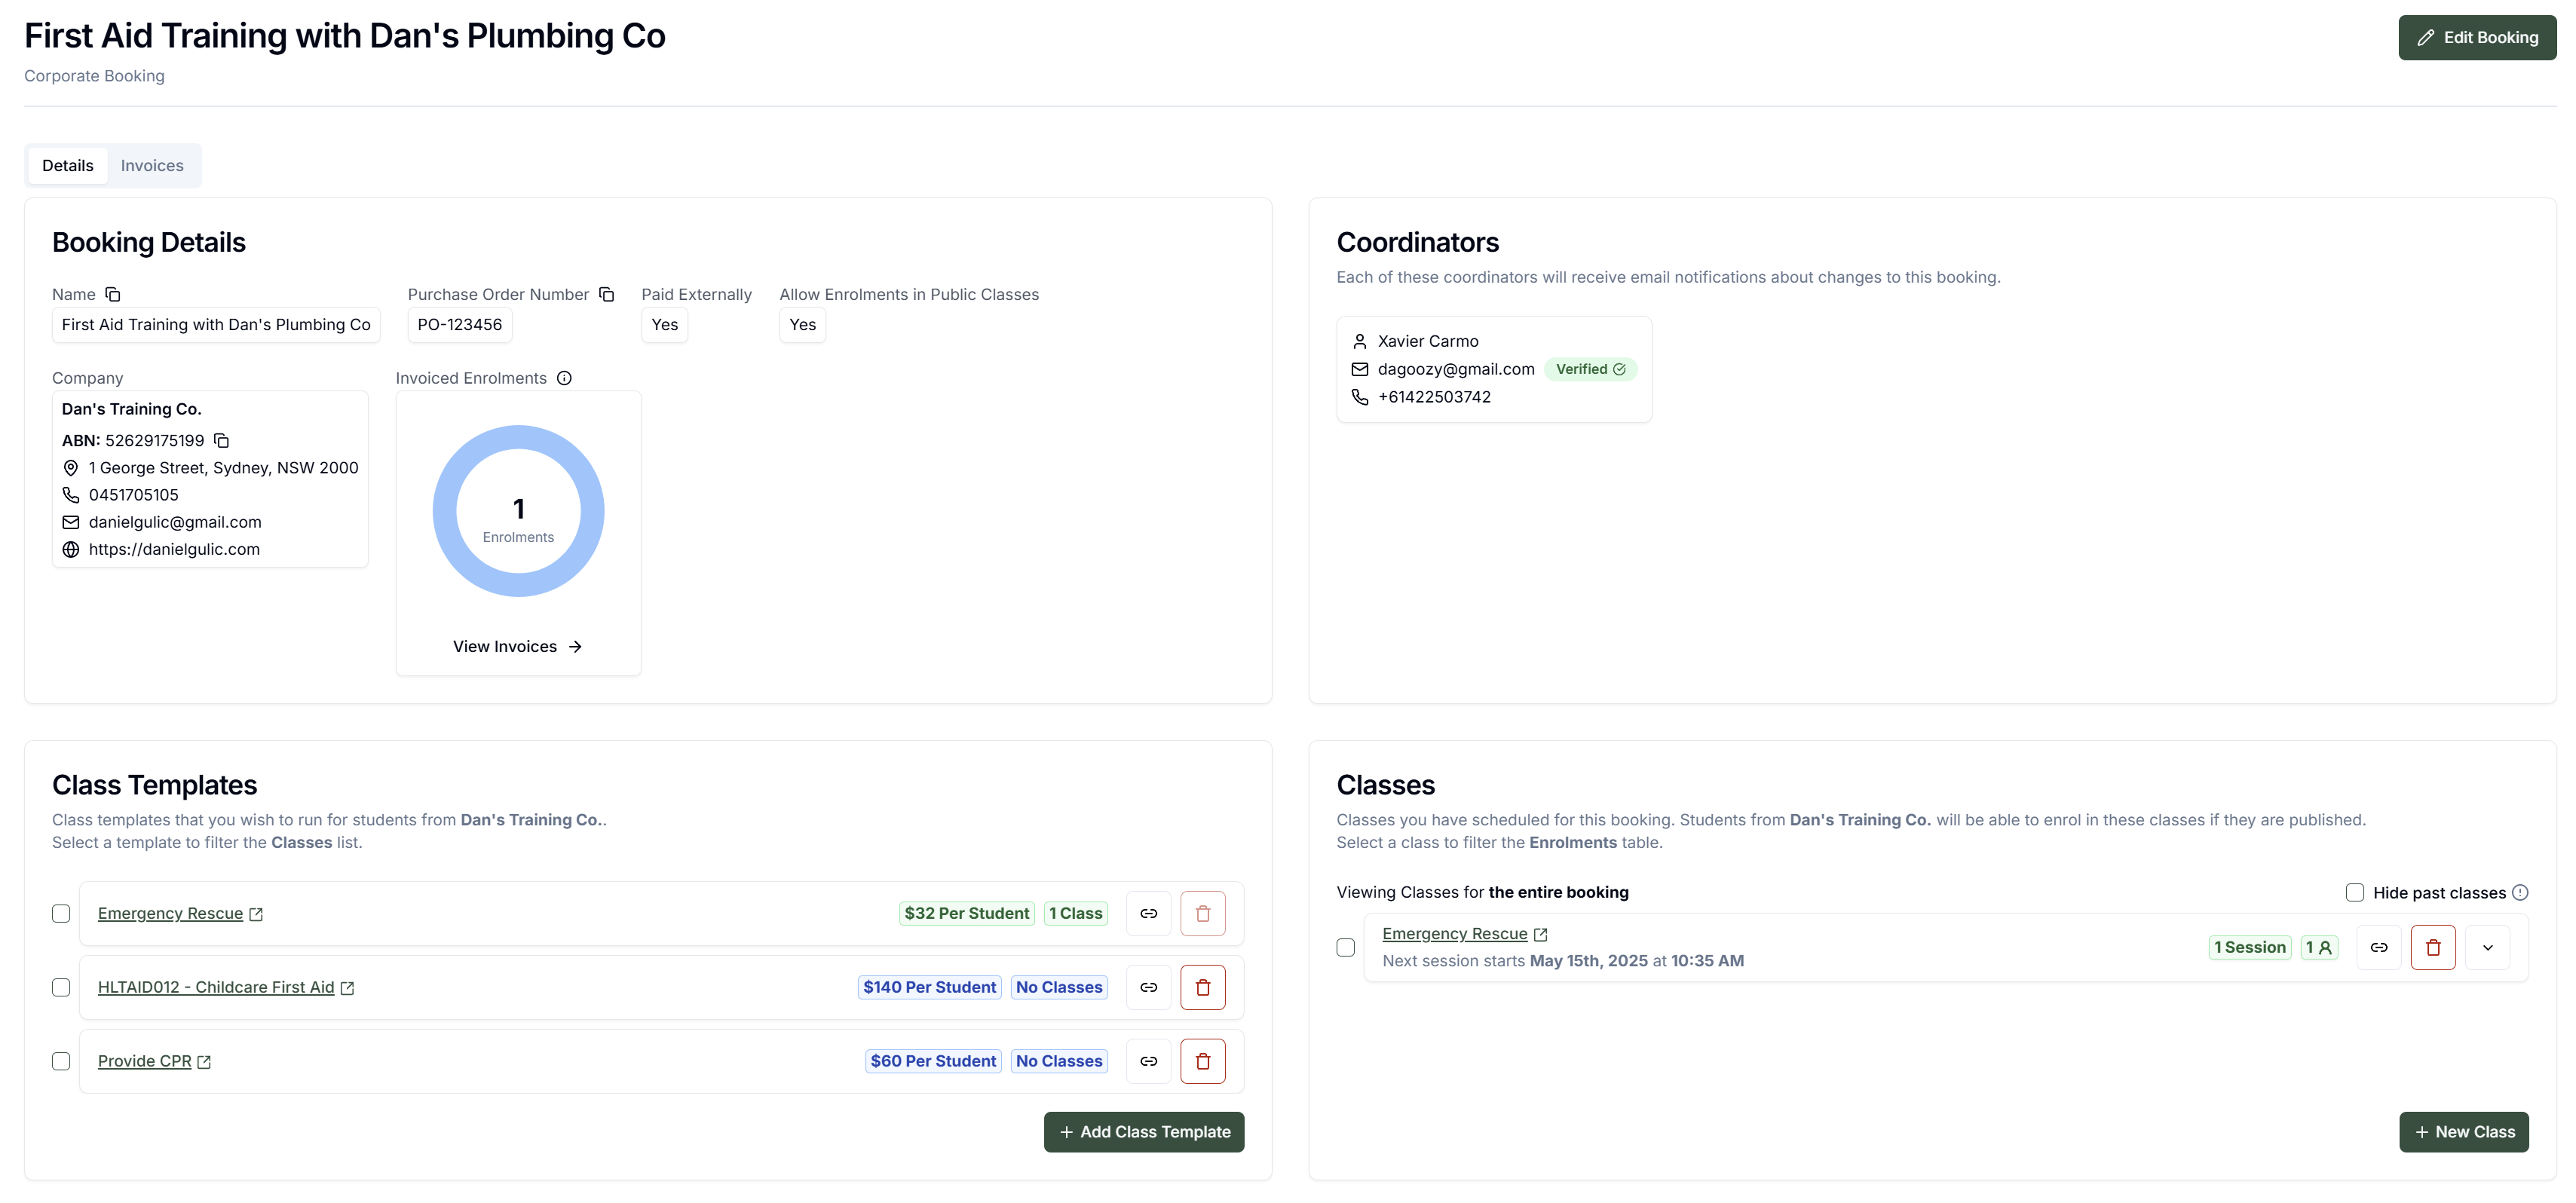Click the +61422503742 phone number
Viewport: 2576px width, 1203px height.
(1434, 397)
